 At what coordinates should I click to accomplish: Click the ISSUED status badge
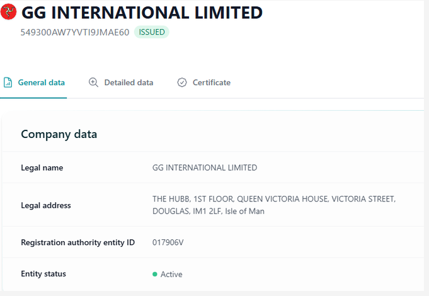[151, 32]
